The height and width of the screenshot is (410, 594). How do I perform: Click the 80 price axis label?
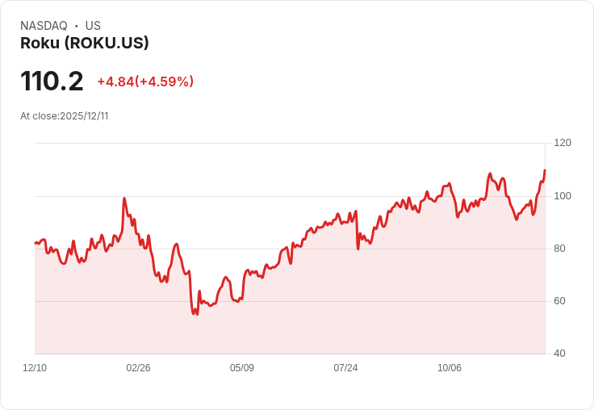pos(559,249)
